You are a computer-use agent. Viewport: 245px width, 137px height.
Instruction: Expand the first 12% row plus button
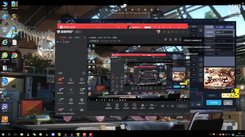(201, 60)
